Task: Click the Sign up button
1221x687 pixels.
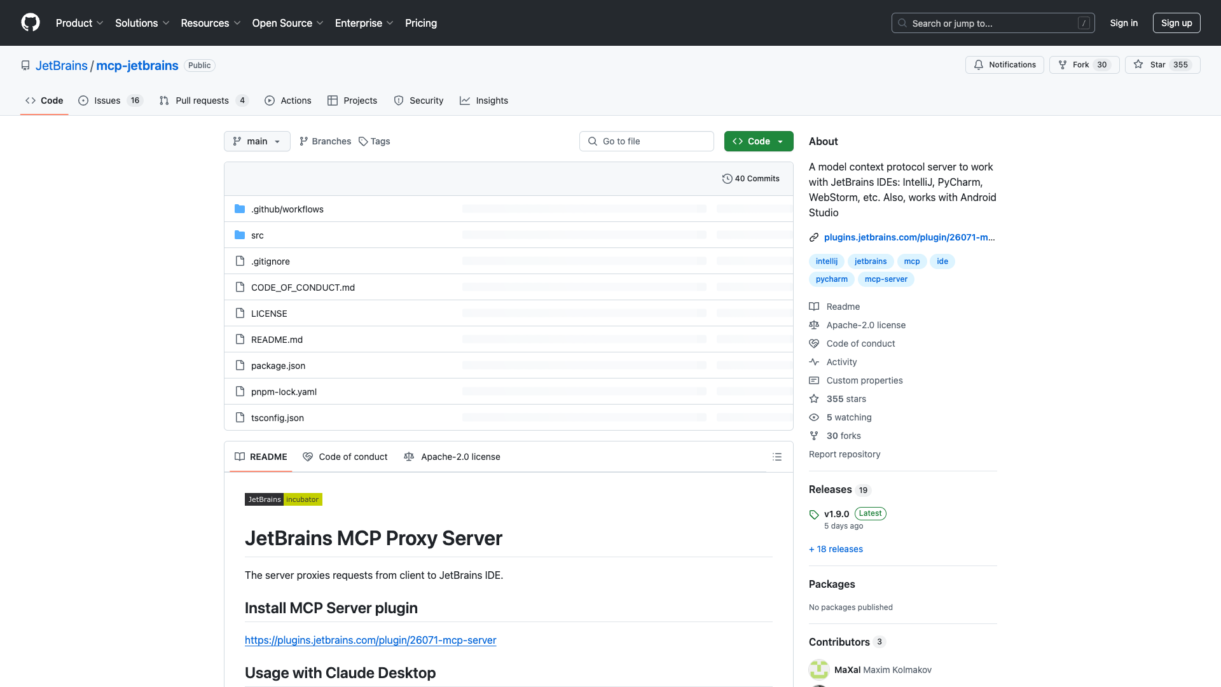Action: pyautogui.click(x=1176, y=23)
